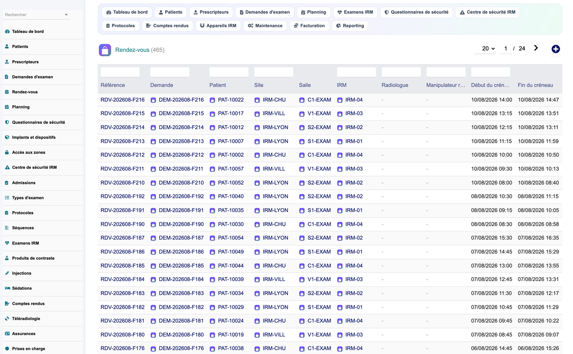This screenshot has height=354, width=573.
Task: Click the Référence filter input
Action: click(x=120, y=72)
